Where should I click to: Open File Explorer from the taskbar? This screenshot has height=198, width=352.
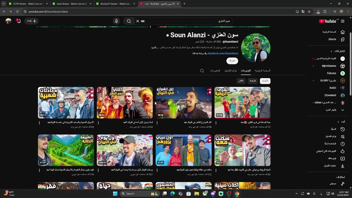[197, 194]
